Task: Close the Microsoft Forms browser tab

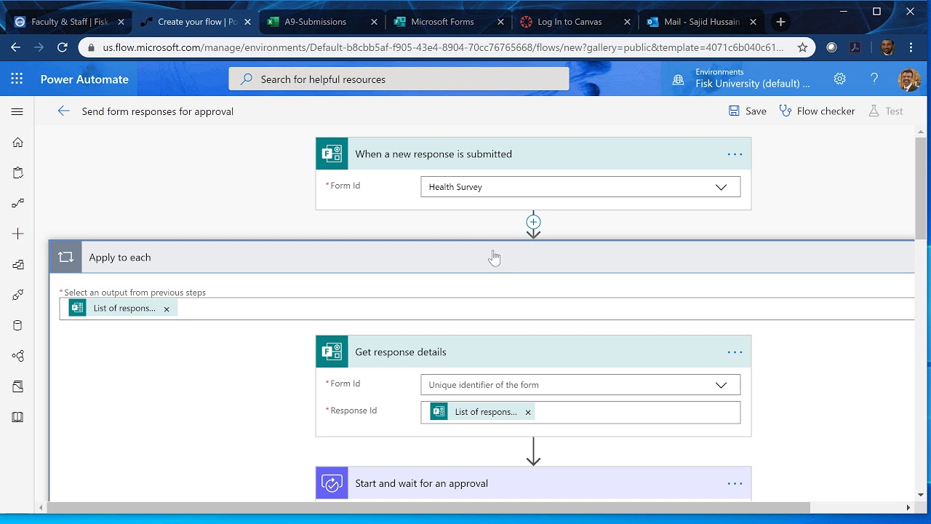Action: click(x=500, y=22)
